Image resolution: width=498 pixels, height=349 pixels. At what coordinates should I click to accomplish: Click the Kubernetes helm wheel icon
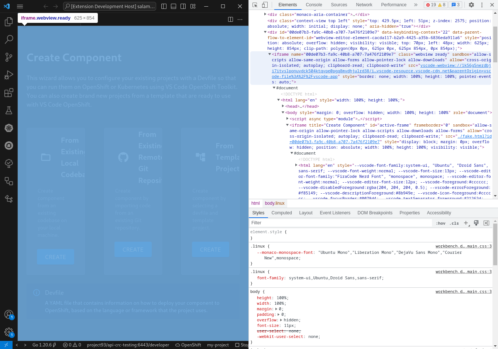point(9,128)
